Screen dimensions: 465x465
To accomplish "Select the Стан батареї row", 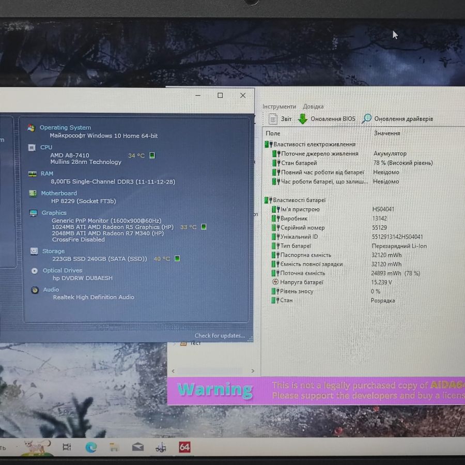I will [352, 163].
